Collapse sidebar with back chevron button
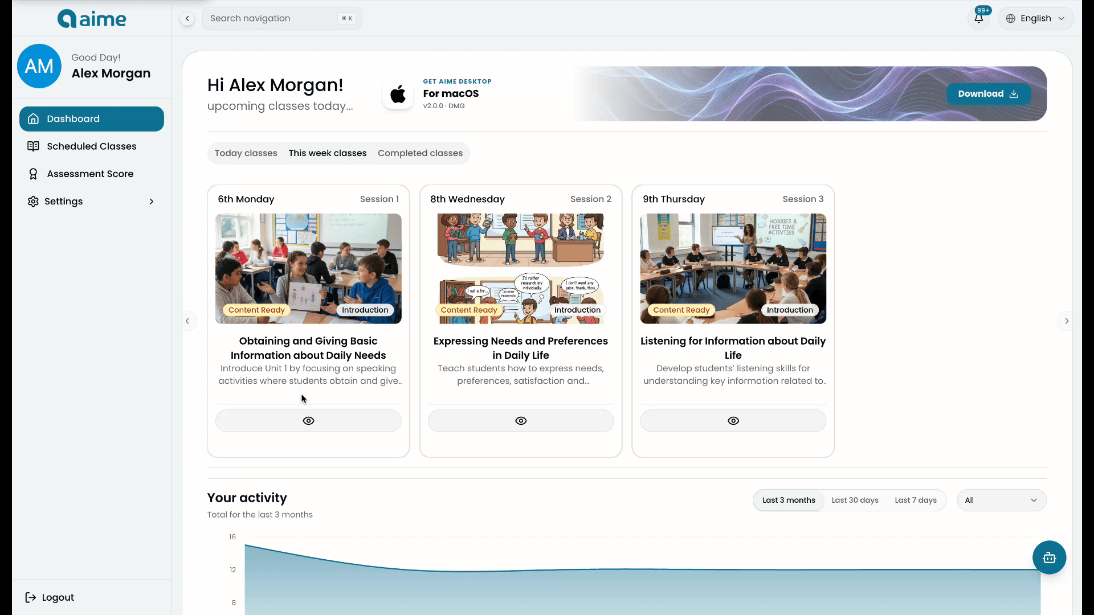This screenshot has width=1094, height=615. pyautogui.click(x=187, y=18)
